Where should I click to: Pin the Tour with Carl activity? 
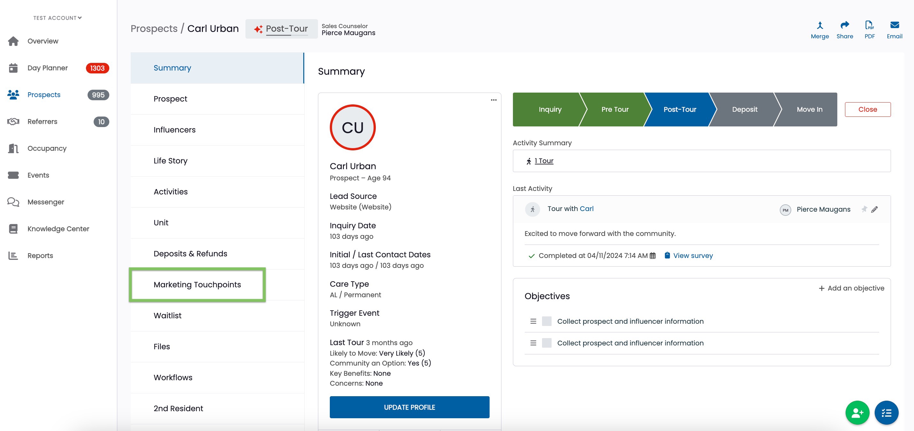pyautogui.click(x=864, y=209)
